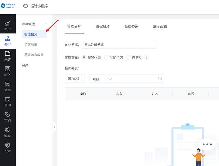This screenshot has width=219, height=166.
Task: Open the 信息 message sidebar icon
Action: (8, 86)
